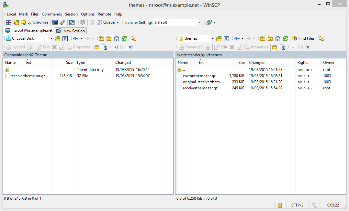This screenshot has width=349, height=211.
Task: Navigate back in the remote panel
Action: [x=237, y=38]
